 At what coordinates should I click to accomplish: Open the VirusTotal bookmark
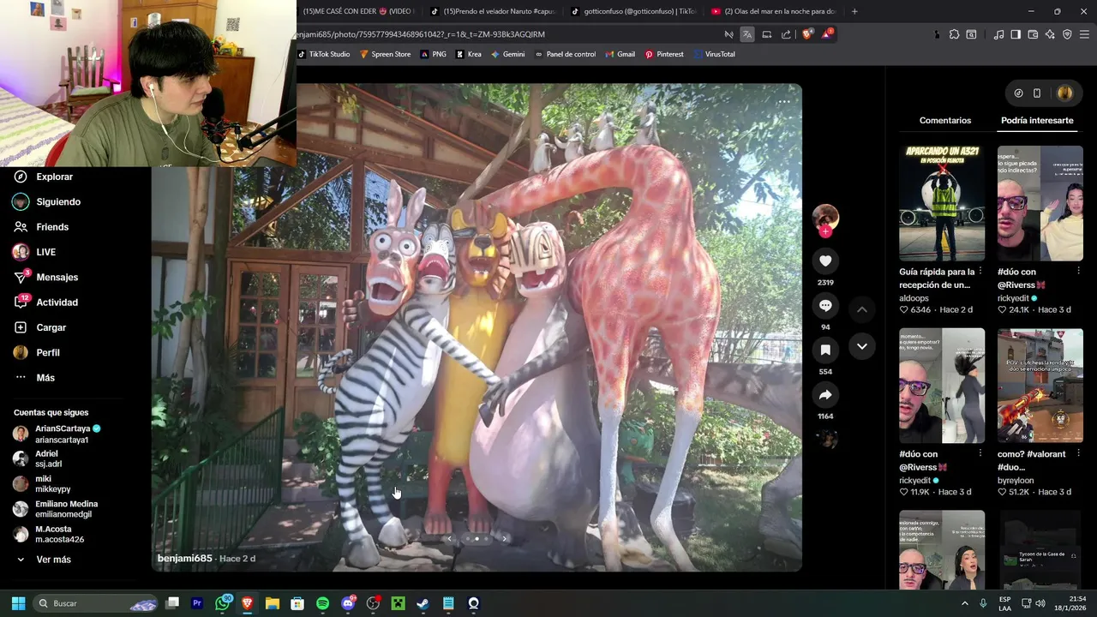pyautogui.click(x=714, y=54)
